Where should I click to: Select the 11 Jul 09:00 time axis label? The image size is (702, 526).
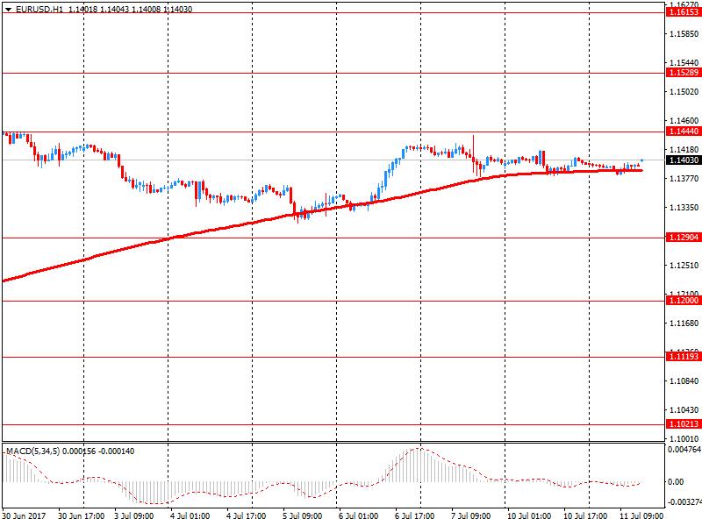pyautogui.click(x=641, y=516)
